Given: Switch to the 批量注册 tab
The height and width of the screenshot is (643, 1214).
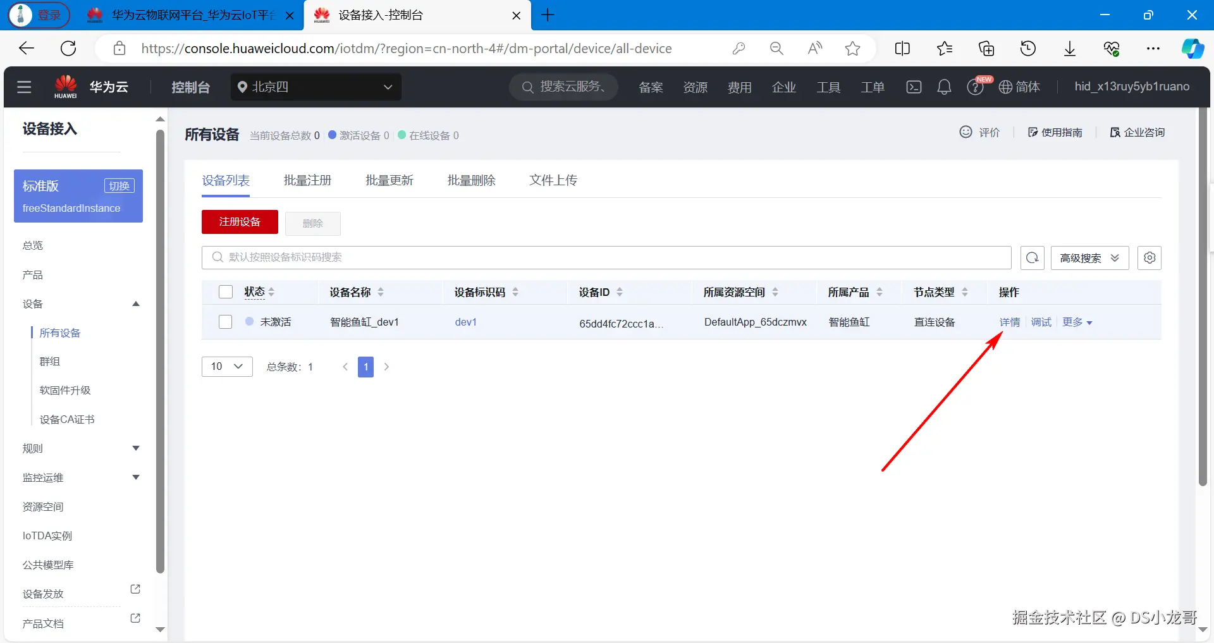Looking at the screenshot, I should click(307, 181).
